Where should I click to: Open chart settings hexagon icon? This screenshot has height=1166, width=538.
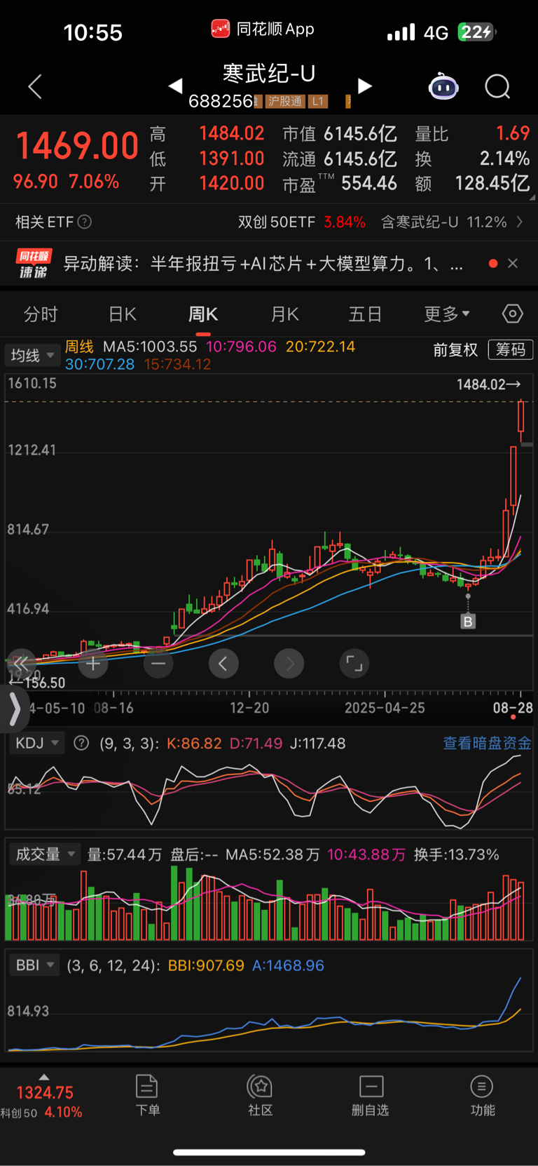(x=513, y=314)
